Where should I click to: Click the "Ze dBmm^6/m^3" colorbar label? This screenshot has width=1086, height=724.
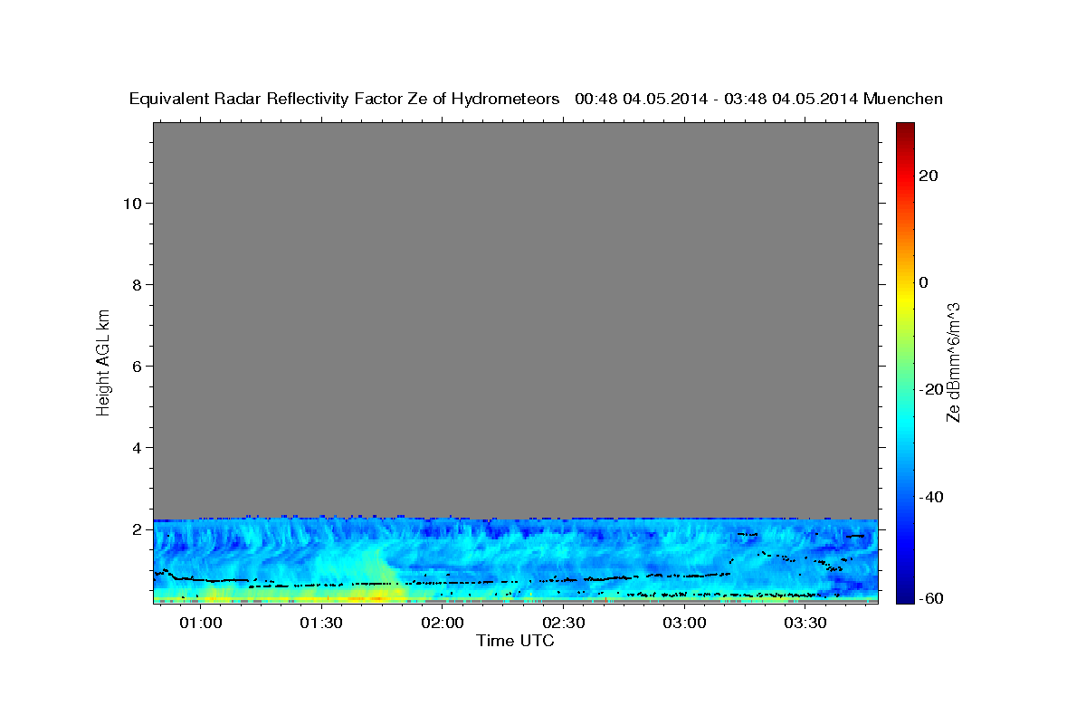click(952, 362)
